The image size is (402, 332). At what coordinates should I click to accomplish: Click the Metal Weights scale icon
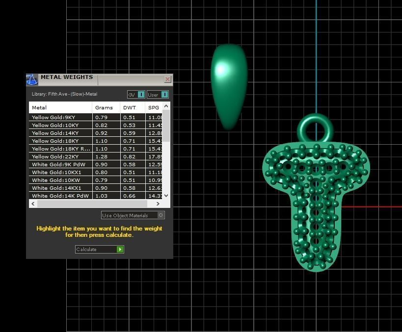pos(32,79)
